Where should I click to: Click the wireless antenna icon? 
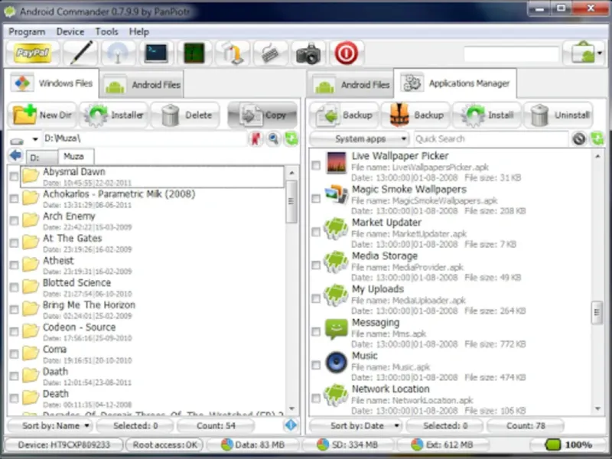[118, 53]
